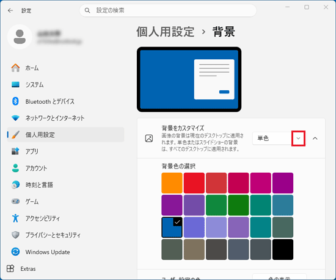This screenshot has height=280, width=336.
Task: Click the desktop background preview image
Action: 189,79
